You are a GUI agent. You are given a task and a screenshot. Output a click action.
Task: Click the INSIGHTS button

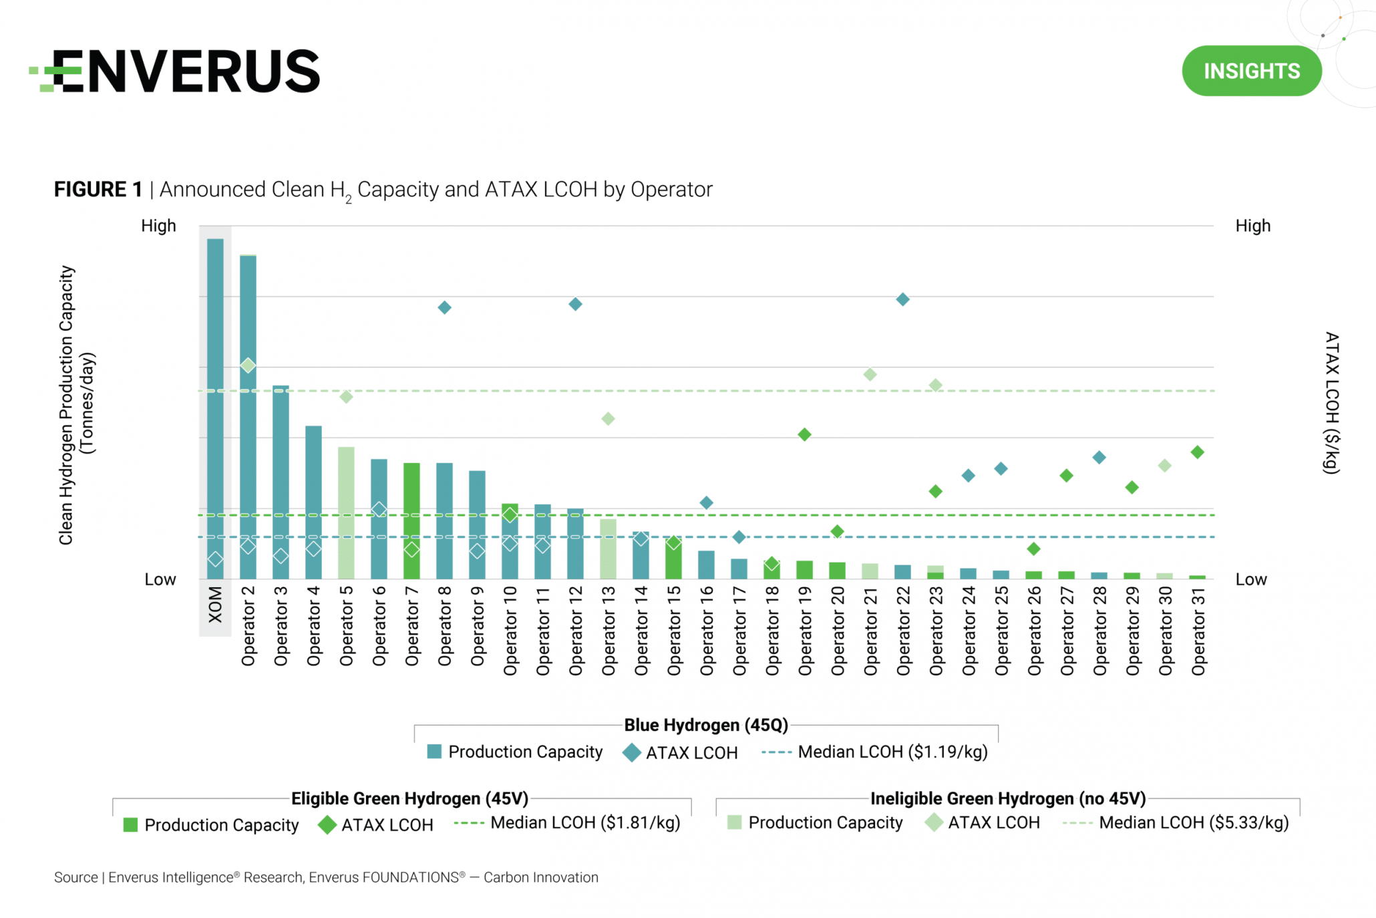point(1252,71)
